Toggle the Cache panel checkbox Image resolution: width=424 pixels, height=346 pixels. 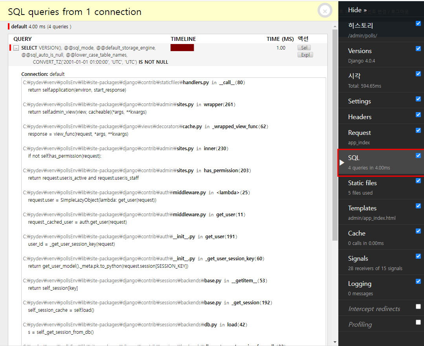[x=418, y=231]
